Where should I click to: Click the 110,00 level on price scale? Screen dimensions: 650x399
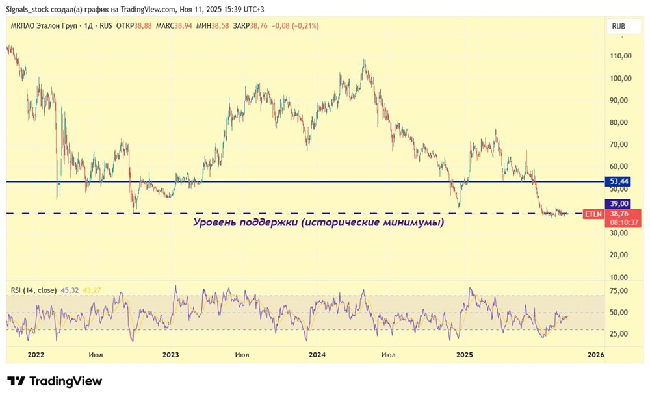(x=618, y=56)
